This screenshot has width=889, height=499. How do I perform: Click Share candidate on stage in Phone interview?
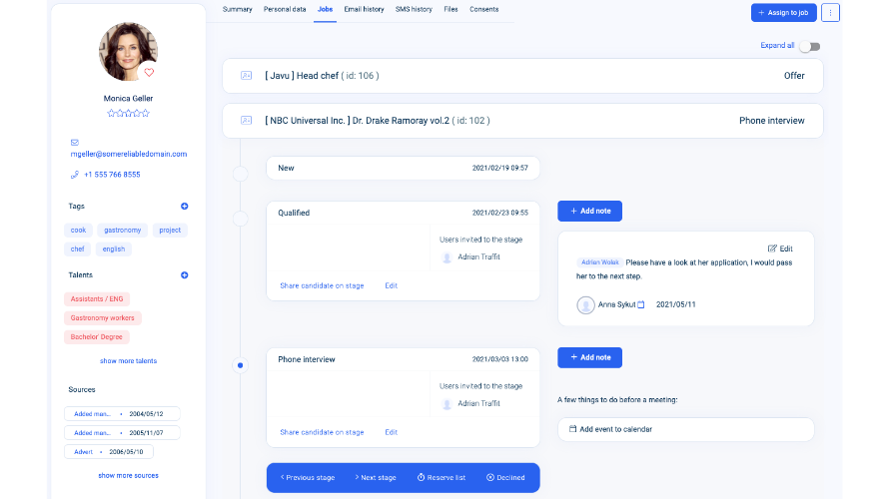tap(322, 432)
